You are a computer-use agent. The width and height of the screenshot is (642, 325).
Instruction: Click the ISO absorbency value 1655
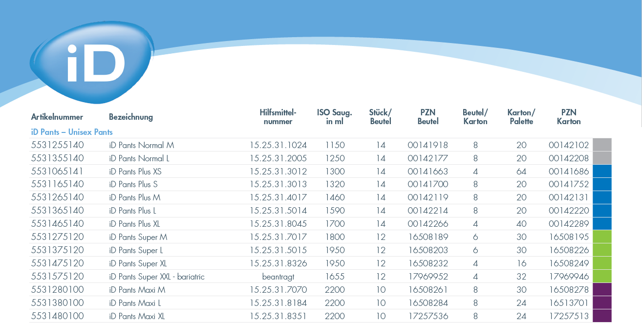tap(335, 277)
